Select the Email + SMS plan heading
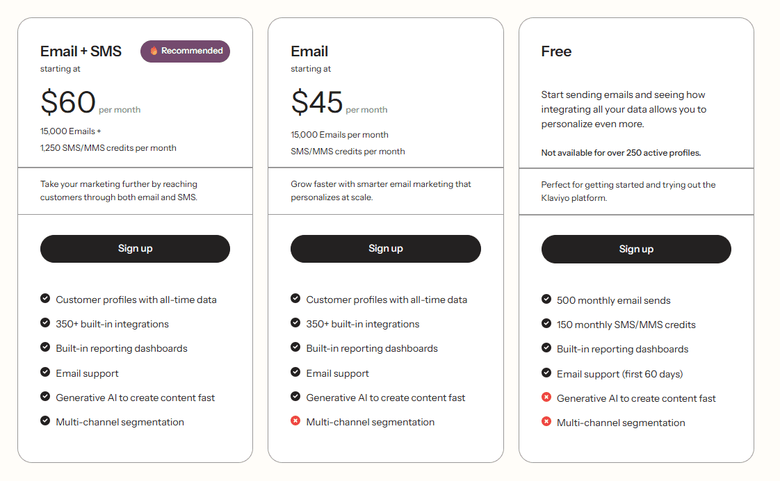The height and width of the screenshot is (481, 780). pyautogui.click(x=81, y=51)
